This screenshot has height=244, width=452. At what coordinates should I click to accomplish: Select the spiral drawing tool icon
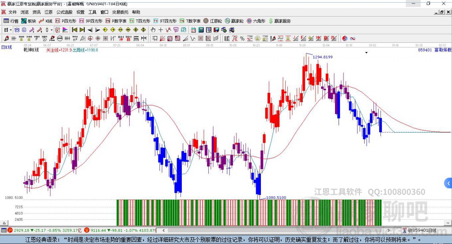(45, 39)
